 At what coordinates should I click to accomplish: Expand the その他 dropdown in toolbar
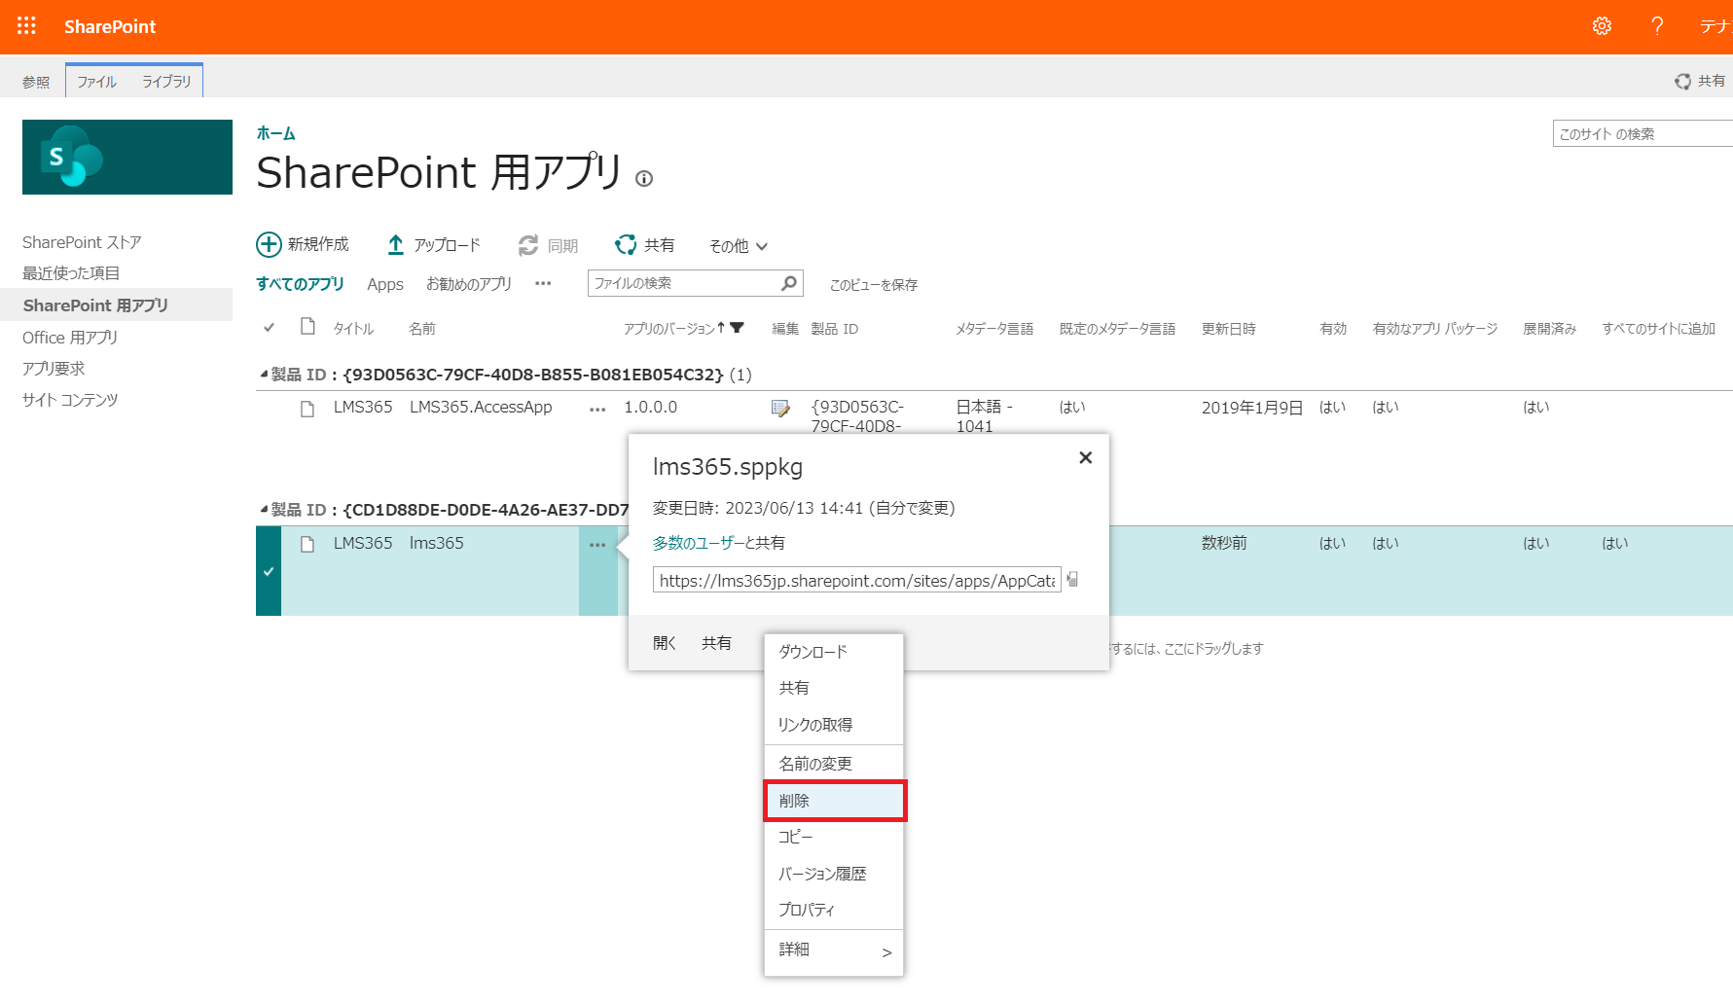tap(739, 246)
